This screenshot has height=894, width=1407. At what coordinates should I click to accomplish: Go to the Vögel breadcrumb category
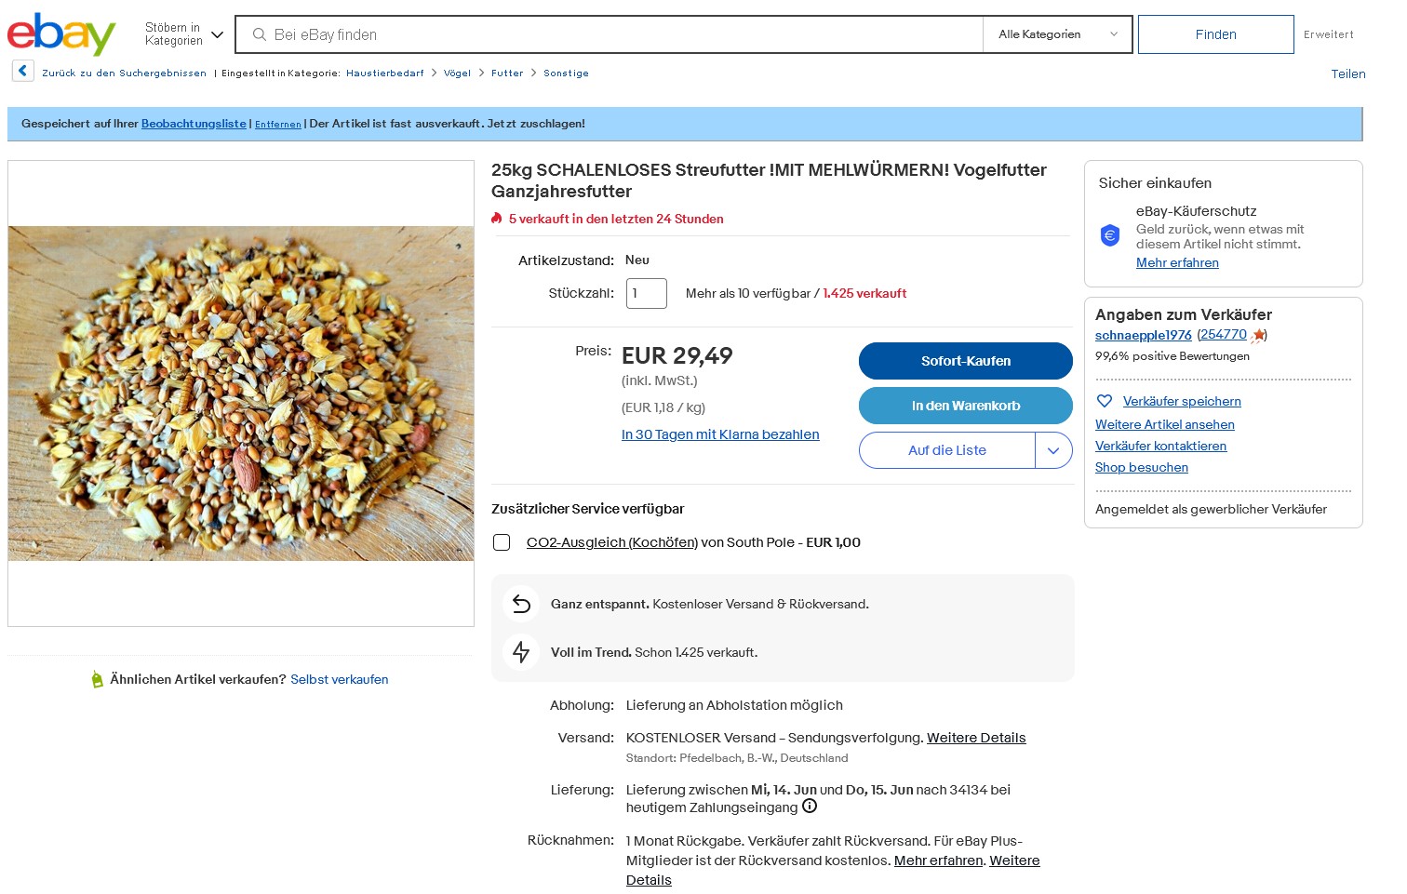[x=457, y=73]
